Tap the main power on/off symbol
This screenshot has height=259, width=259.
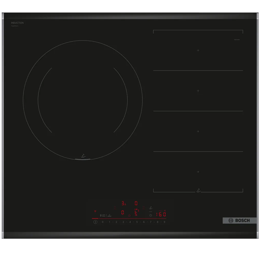[x=95, y=222]
